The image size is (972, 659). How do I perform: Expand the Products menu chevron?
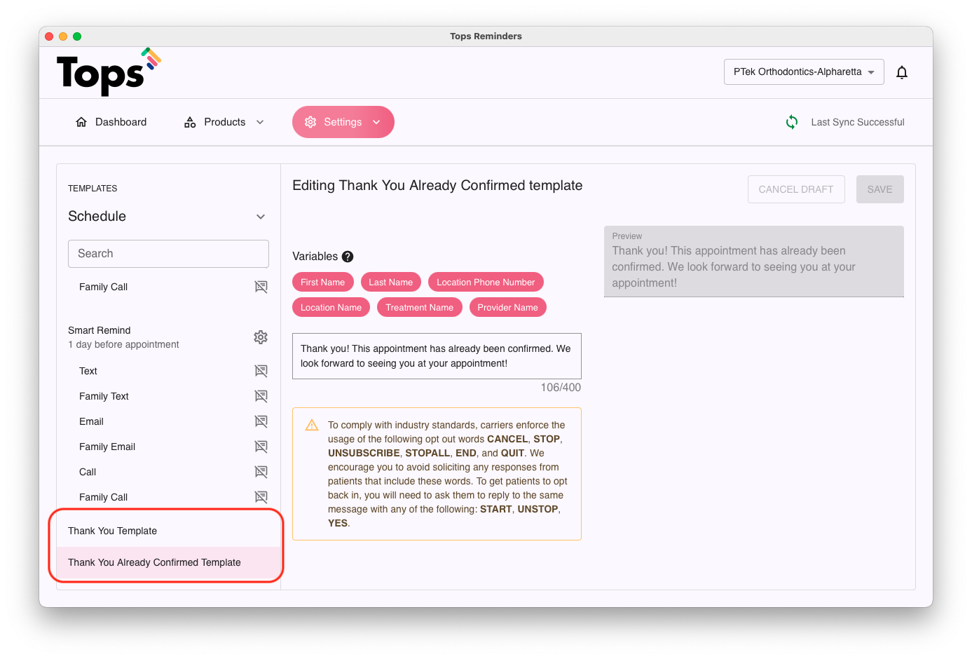[260, 122]
